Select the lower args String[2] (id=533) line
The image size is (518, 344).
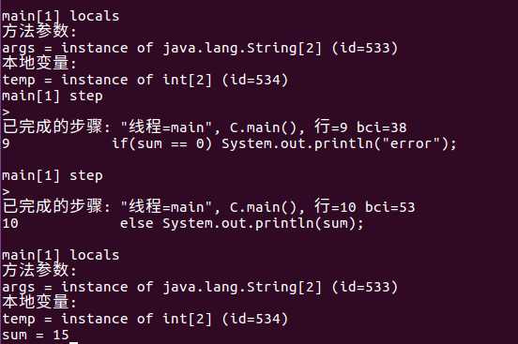[x=200, y=287]
